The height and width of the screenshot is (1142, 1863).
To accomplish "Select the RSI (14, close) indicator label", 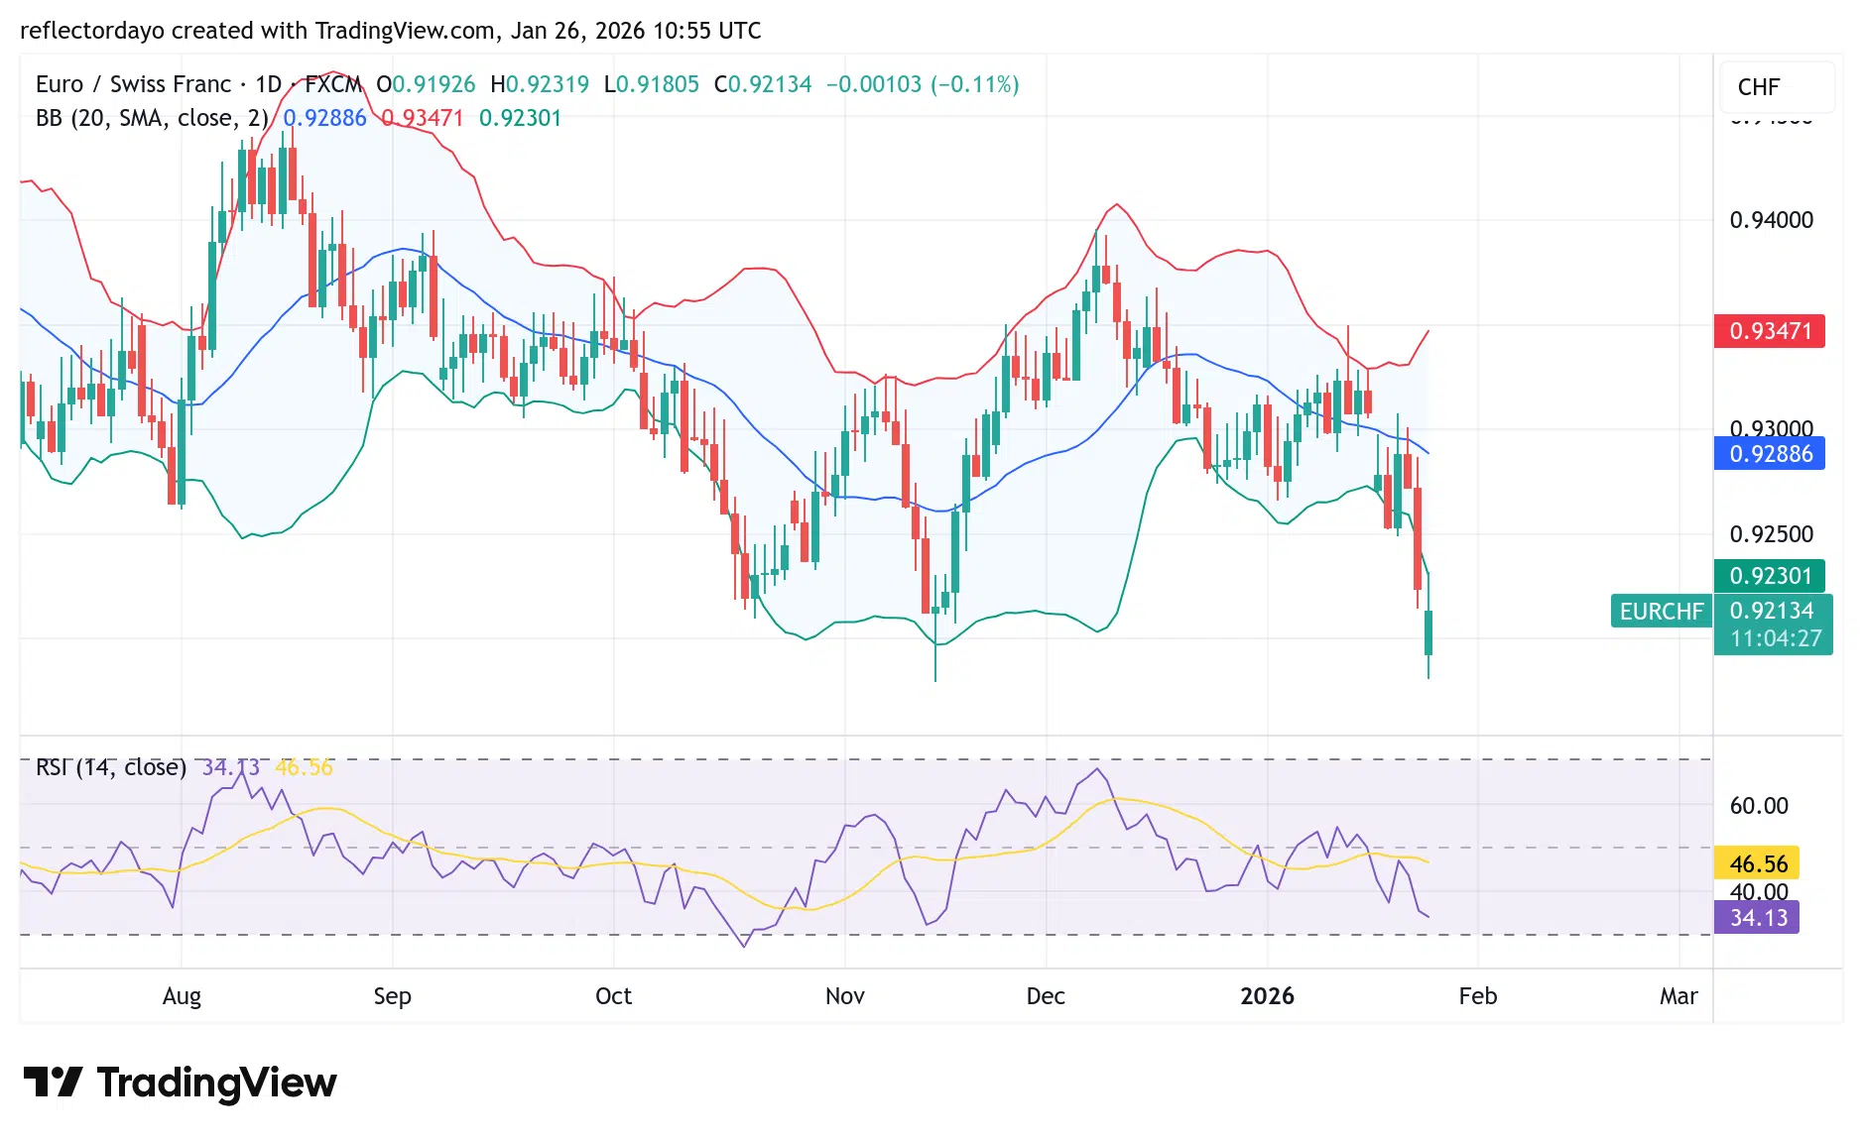I will click(111, 767).
